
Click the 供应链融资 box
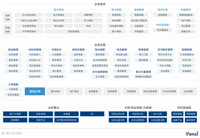tap(163, 30)
